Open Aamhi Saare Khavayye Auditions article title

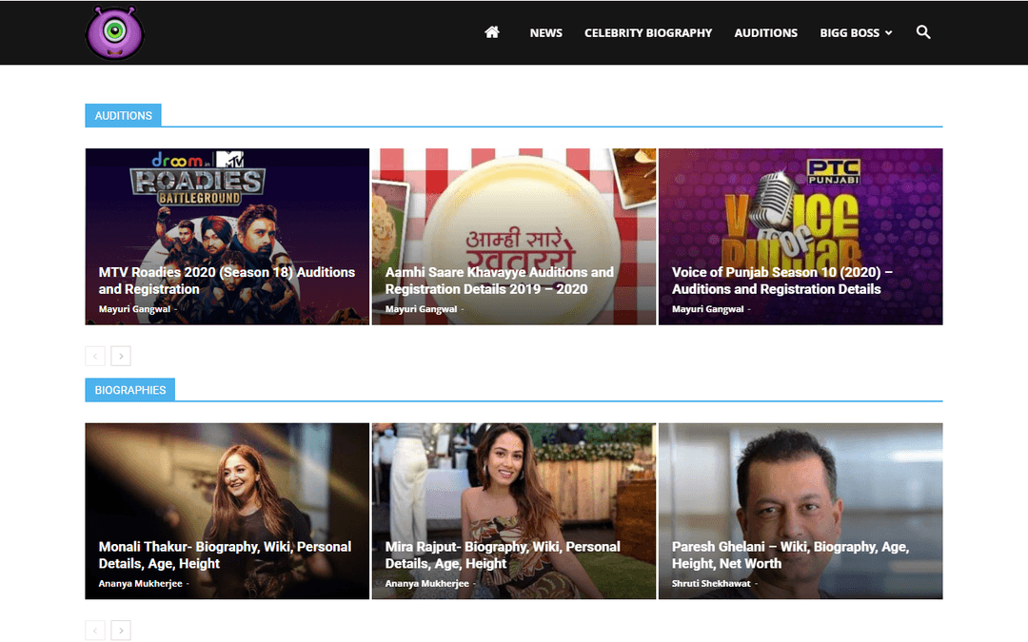click(x=500, y=281)
